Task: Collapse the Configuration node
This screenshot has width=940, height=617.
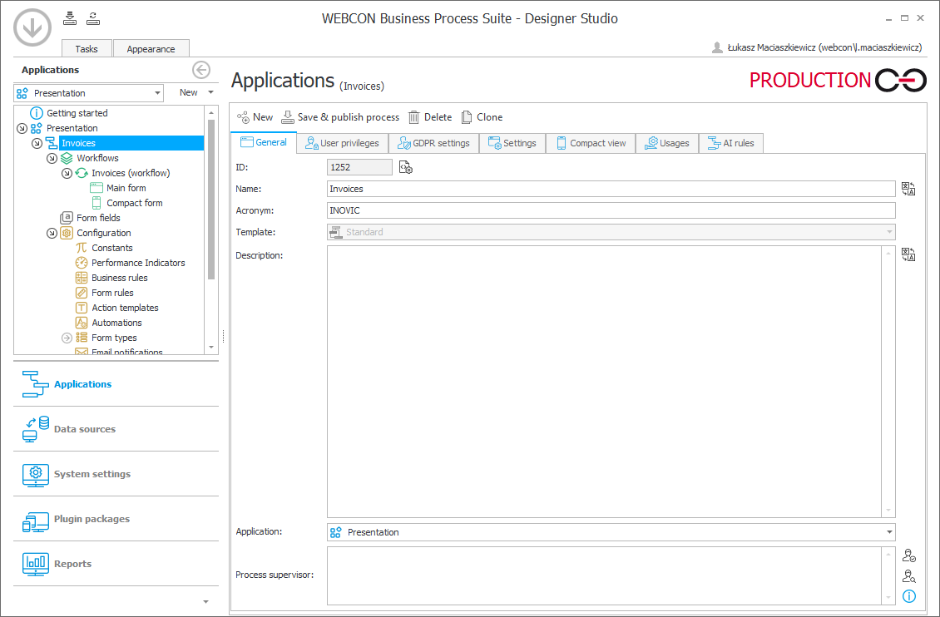Action: click(x=52, y=233)
